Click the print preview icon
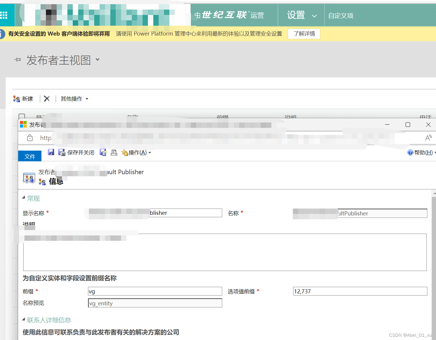Viewport: 436px width, 340px height. click(x=114, y=152)
